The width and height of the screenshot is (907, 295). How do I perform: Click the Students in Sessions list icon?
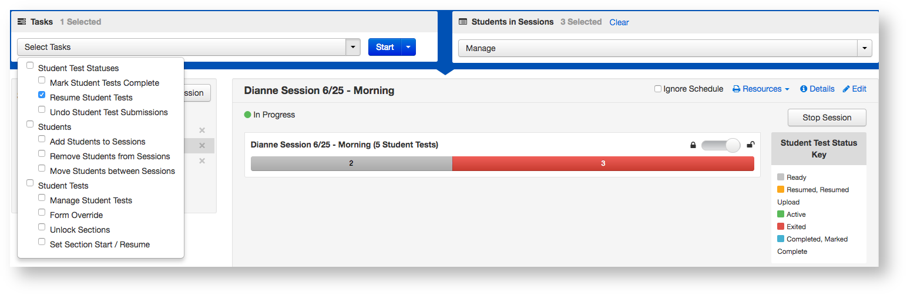pyautogui.click(x=462, y=22)
